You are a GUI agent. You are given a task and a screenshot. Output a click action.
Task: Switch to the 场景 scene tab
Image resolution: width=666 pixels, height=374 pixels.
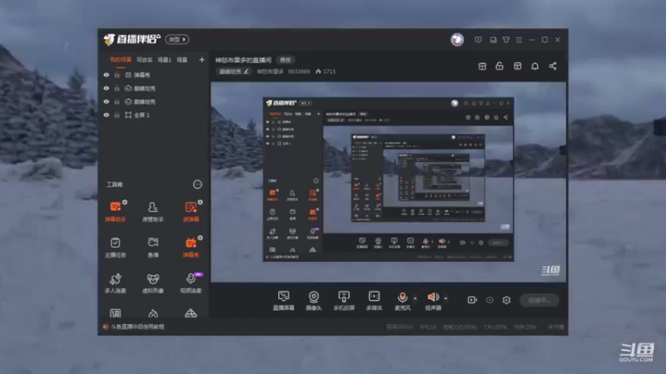pos(182,60)
